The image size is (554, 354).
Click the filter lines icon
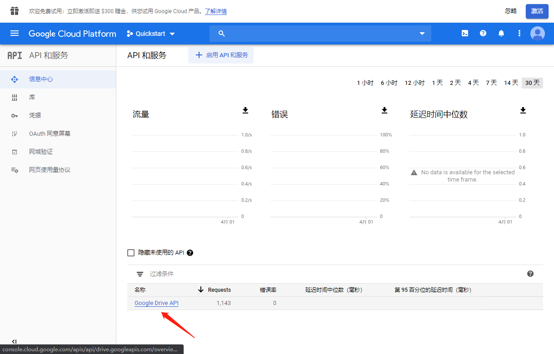coord(140,274)
